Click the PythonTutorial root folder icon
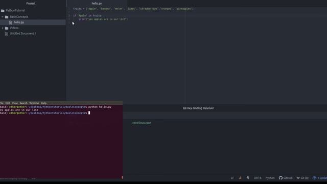The image size is (327, 184). point(3,10)
